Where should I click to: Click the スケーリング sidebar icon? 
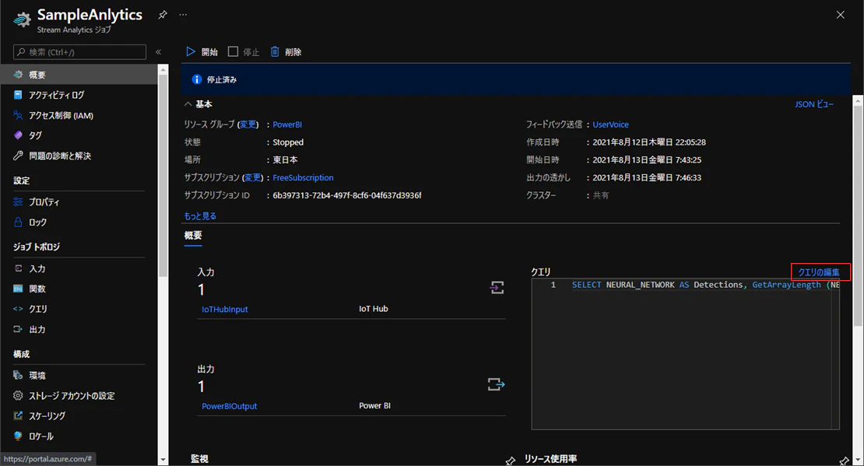tap(18, 416)
